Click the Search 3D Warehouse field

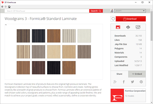pyautogui.click(x=47, y=11)
